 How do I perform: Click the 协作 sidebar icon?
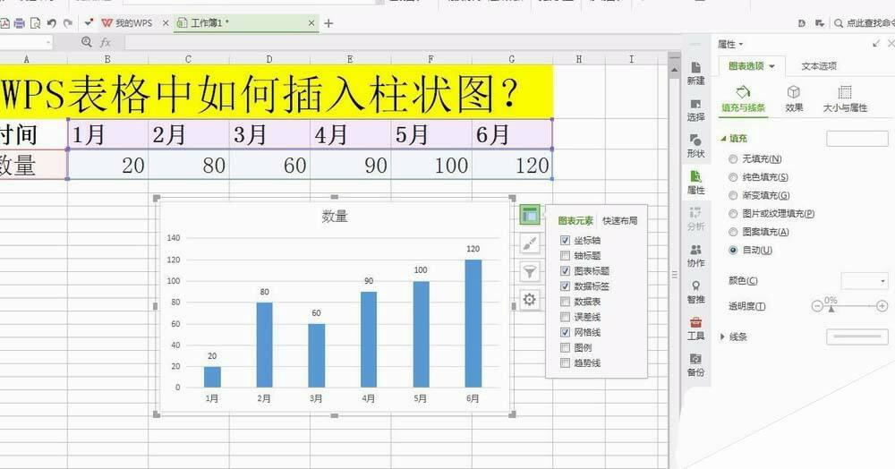pyautogui.click(x=695, y=256)
